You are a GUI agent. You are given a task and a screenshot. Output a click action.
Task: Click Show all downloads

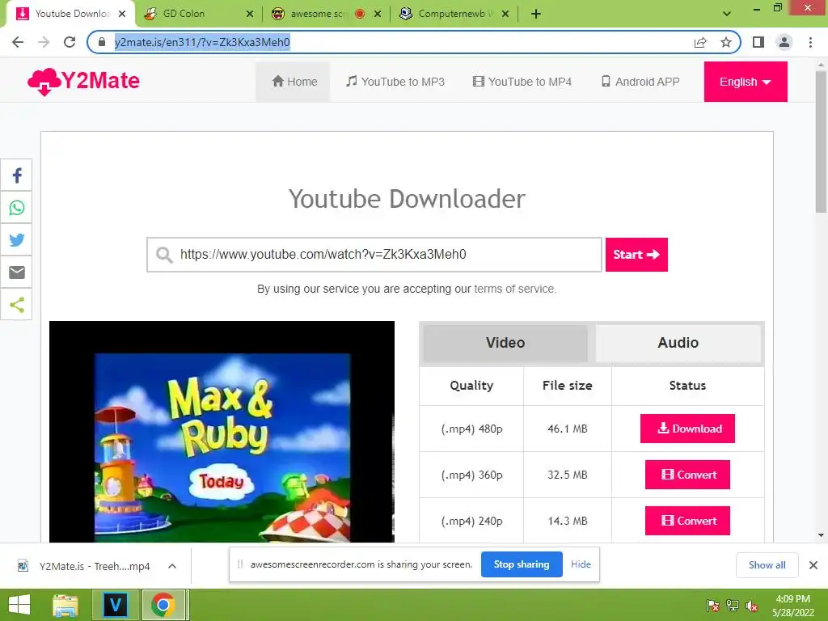click(767, 565)
